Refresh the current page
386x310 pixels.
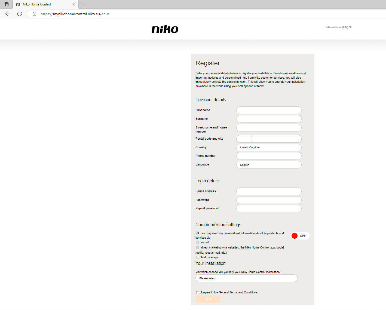19,14
